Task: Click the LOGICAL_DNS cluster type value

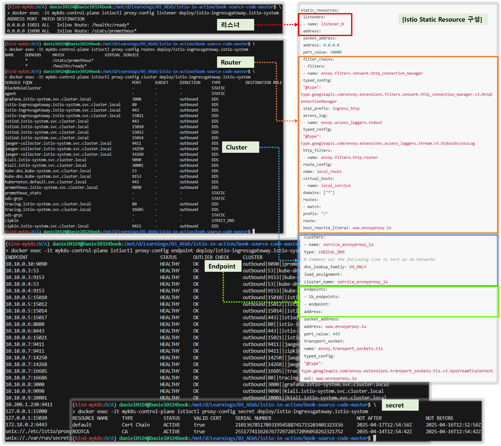Action: pos(331,252)
